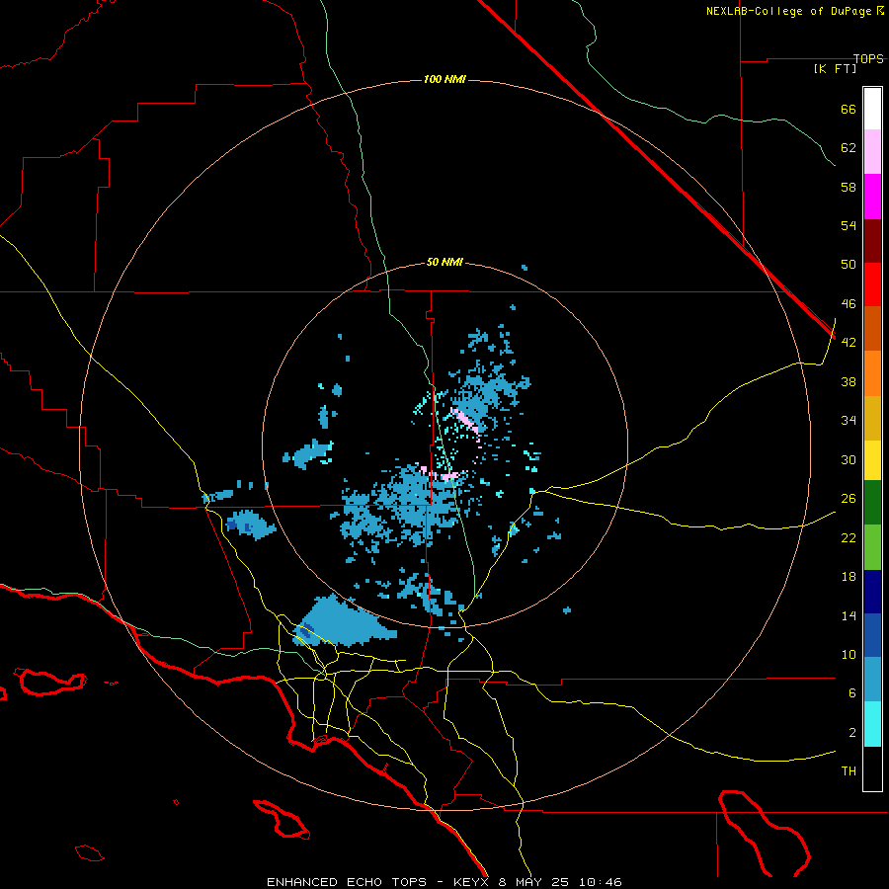Click the KEYX station identifier

point(470,882)
